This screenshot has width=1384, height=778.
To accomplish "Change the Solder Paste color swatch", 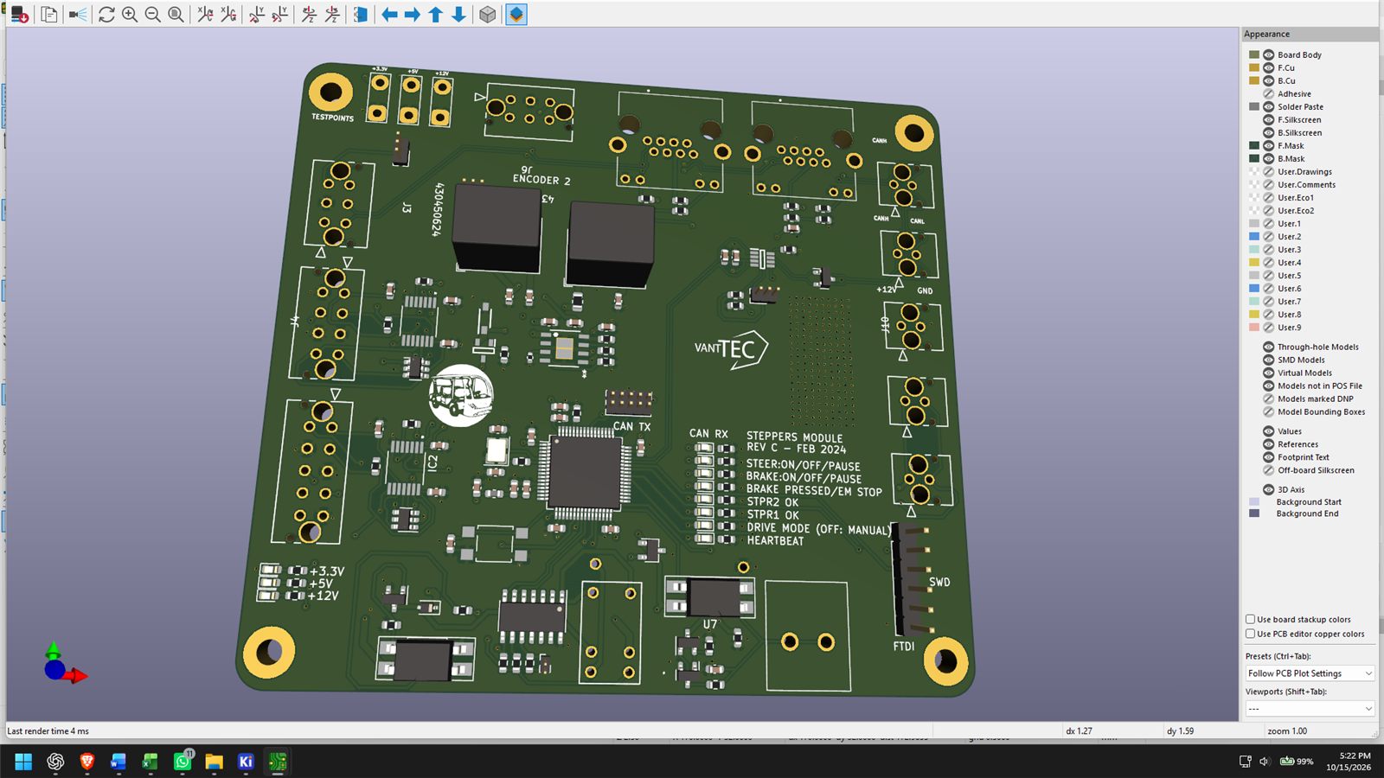I will point(1254,106).
